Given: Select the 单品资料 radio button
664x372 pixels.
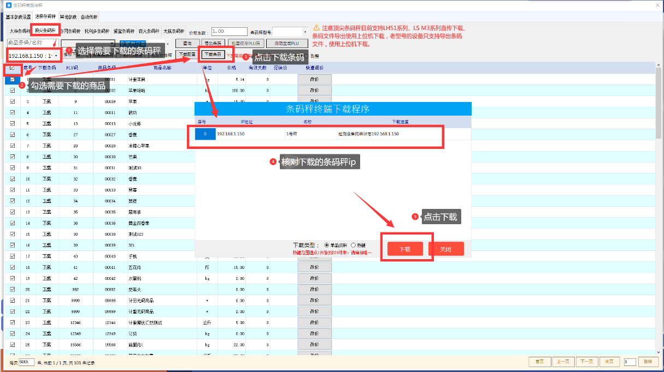Looking at the screenshot, I should (x=327, y=245).
